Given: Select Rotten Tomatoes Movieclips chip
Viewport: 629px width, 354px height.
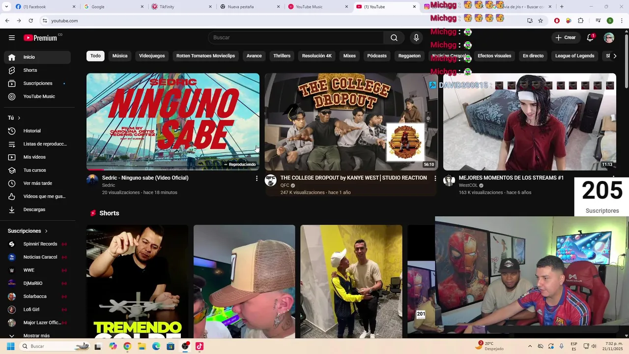Looking at the screenshot, I should tap(205, 56).
